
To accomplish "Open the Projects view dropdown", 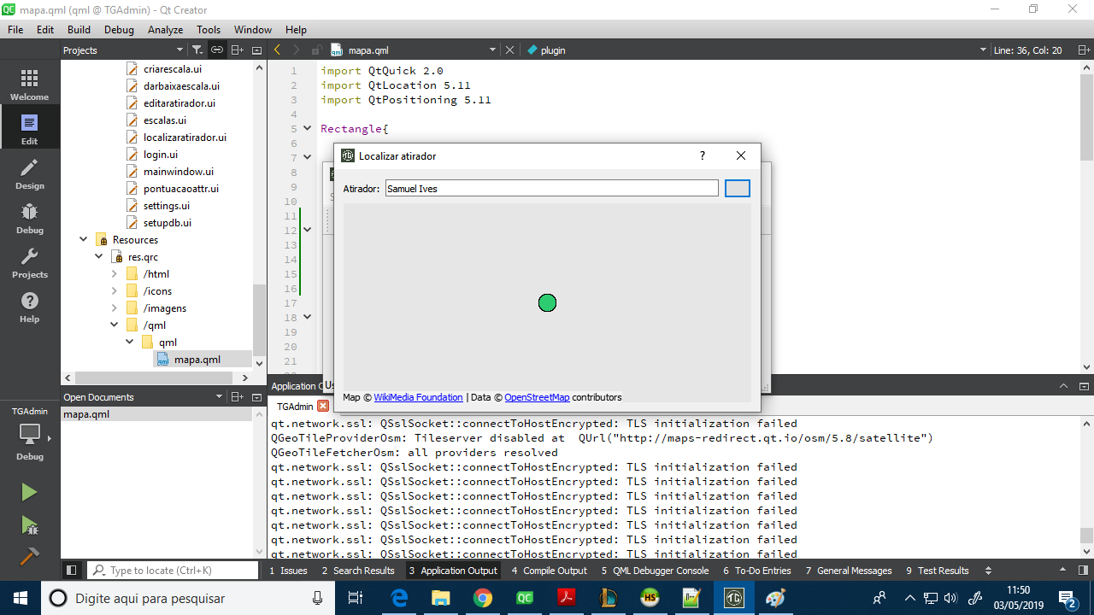I will pos(179,50).
